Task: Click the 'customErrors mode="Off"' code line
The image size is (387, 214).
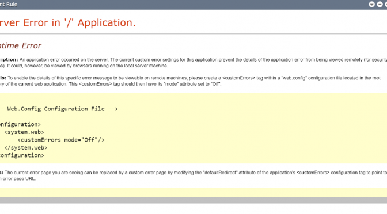Action: click(x=61, y=140)
